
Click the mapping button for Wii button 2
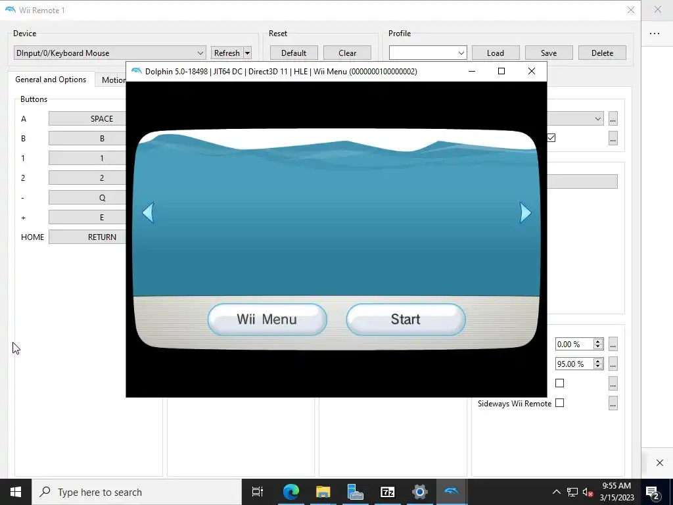click(87, 178)
